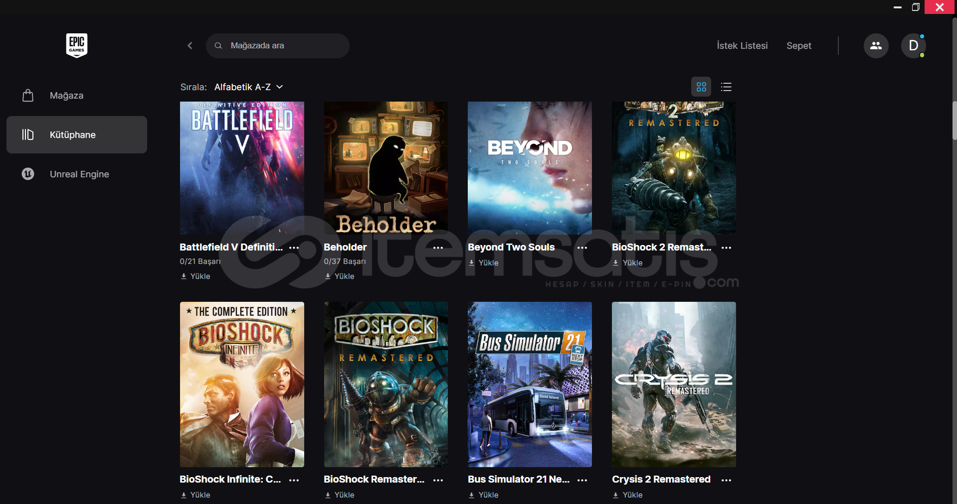Open the Crysis 2 Remastered cover
The width and height of the screenshot is (957, 504).
coord(674,384)
